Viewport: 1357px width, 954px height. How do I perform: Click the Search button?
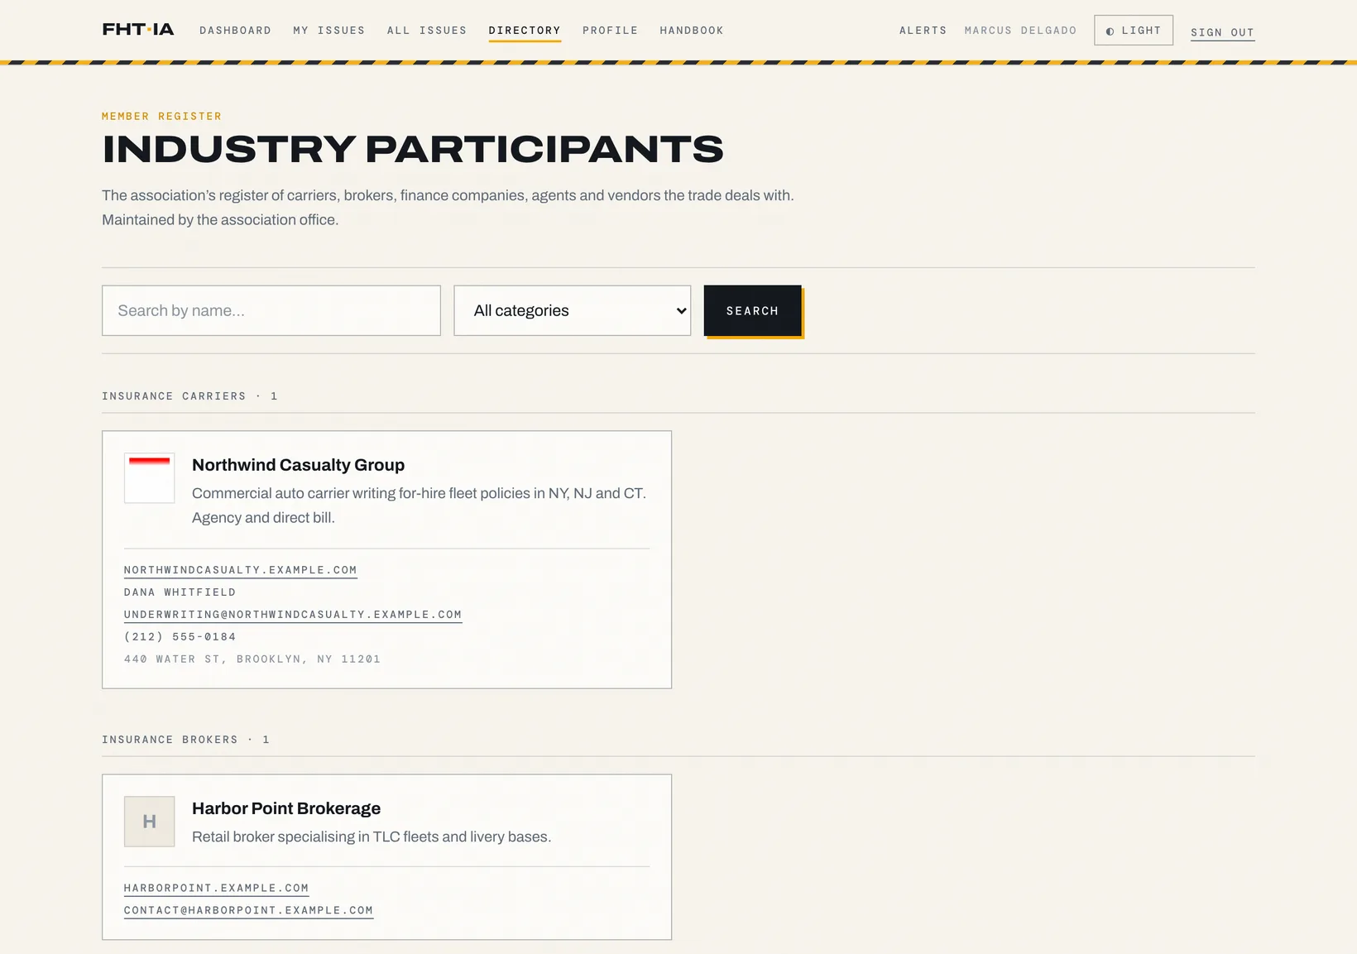click(752, 310)
